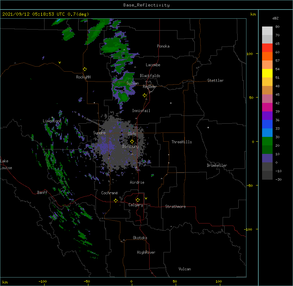Click the Lake Louise label at left edge
The image size is (293, 286).
pyautogui.click(x=6, y=164)
